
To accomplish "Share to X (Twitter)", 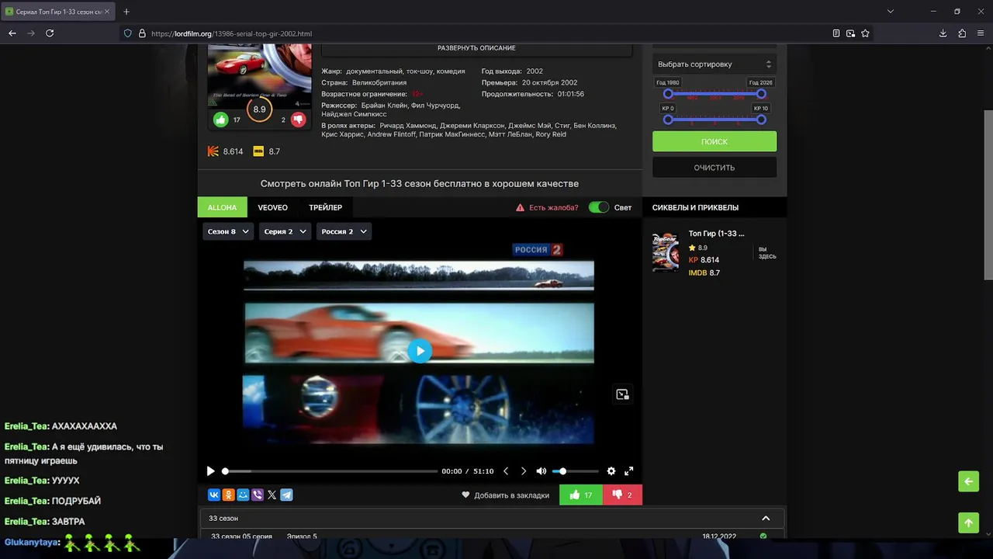I will point(272,495).
